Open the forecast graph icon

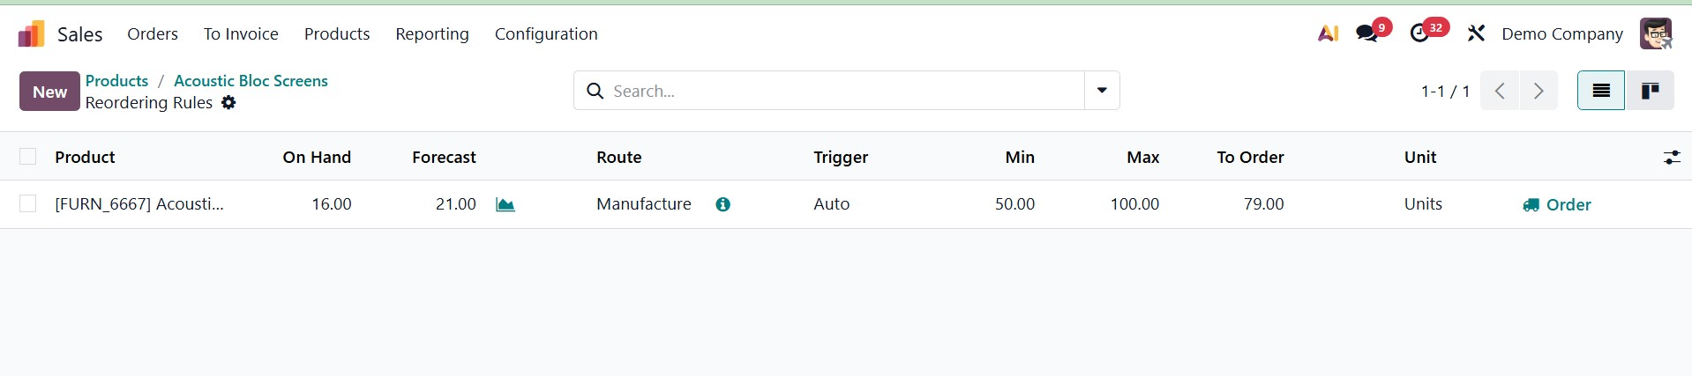[x=505, y=205]
